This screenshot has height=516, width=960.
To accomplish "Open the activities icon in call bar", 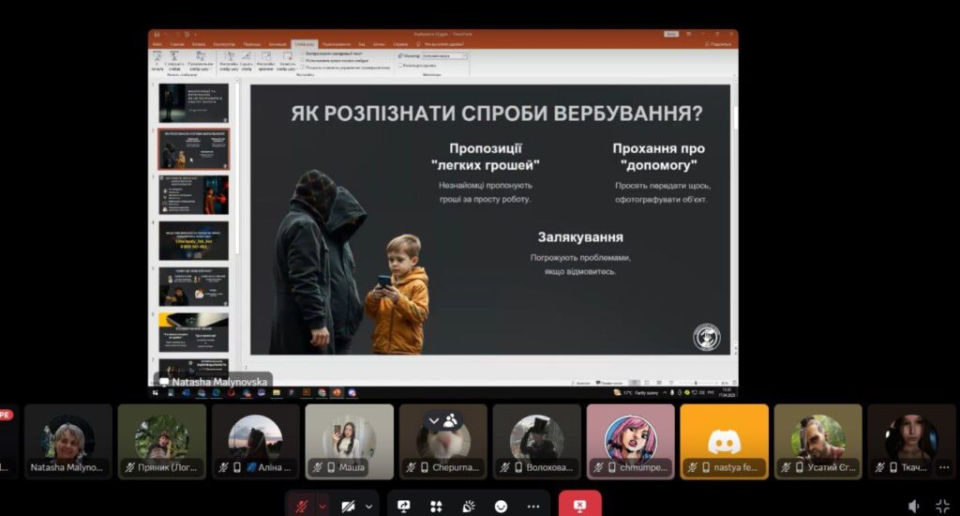I will coord(436,506).
